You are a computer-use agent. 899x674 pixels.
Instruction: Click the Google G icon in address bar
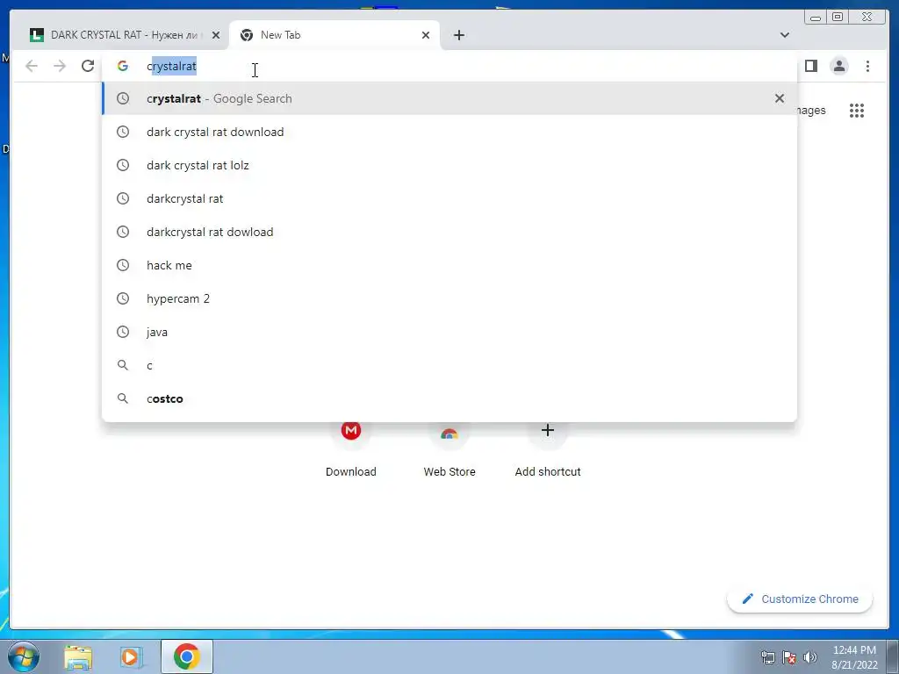[x=123, y=66]
